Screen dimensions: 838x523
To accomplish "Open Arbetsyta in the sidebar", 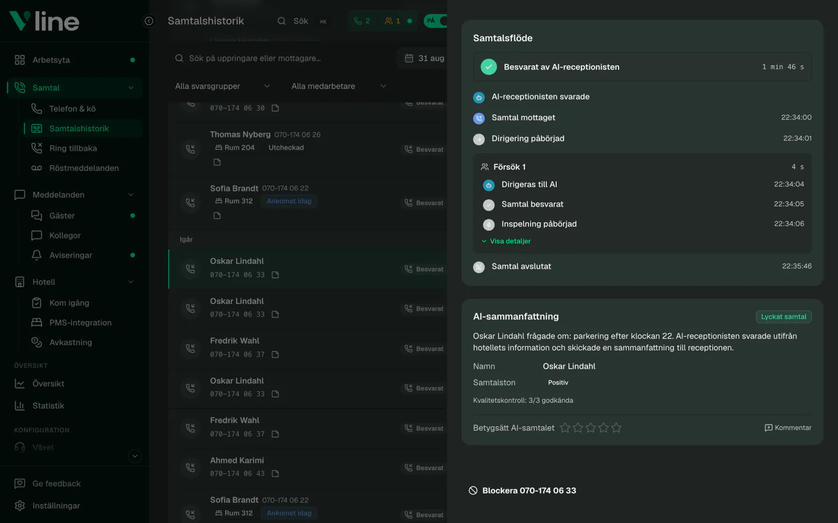I will [74, 60].
